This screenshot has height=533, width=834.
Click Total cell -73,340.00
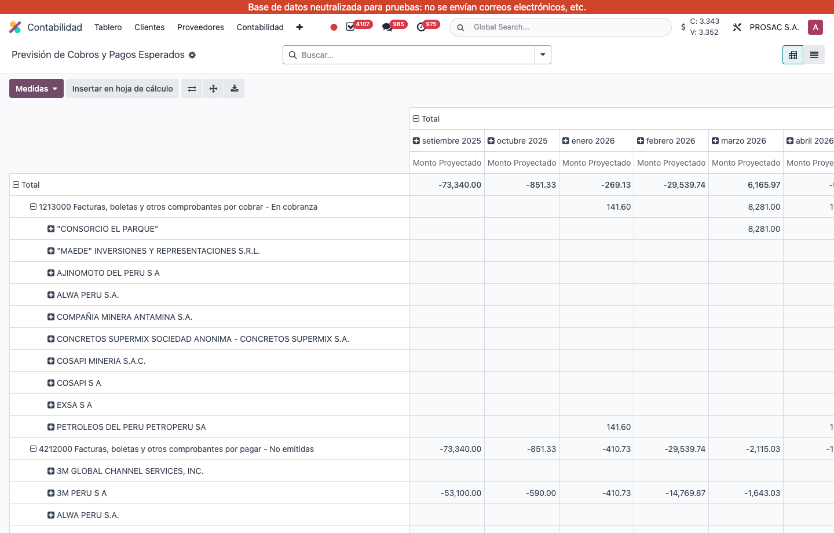pyautogui.click(x=447, y=185)
